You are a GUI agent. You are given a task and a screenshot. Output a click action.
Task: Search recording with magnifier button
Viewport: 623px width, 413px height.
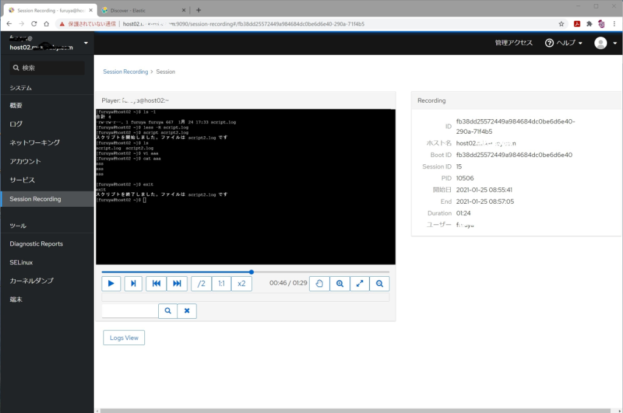[168, 311]
